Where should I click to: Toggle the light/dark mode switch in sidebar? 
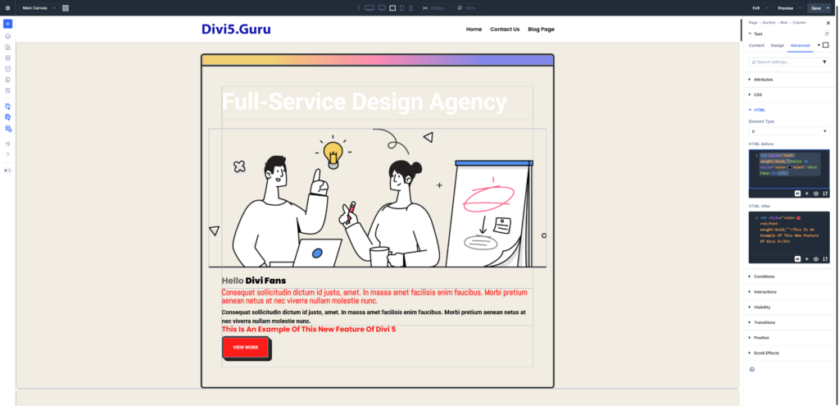[7, 171]
